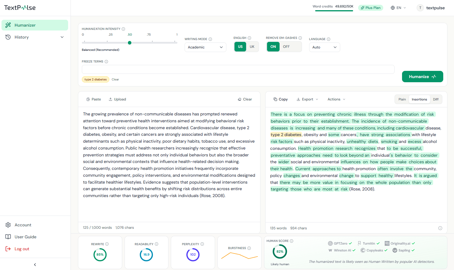Click Clear next to type 2 diabetes tag
Screen dimensions: 454x270
[x=115, y=80]
